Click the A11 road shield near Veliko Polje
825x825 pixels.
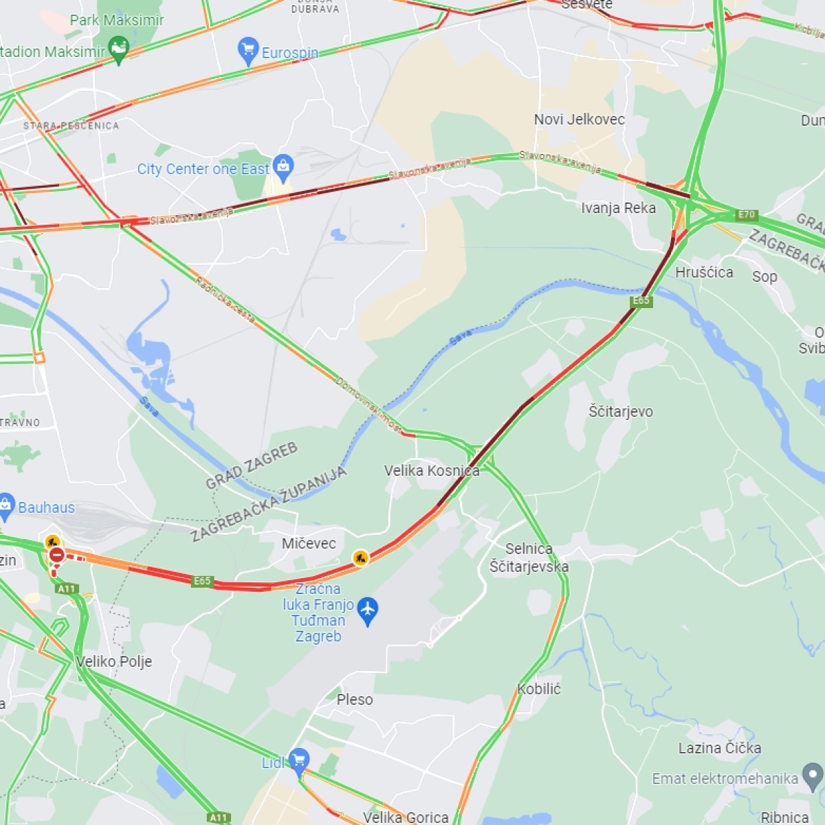pos(67,588)
